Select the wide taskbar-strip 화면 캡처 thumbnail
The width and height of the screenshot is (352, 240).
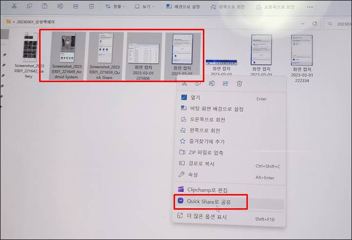click(x=221, y=62)
